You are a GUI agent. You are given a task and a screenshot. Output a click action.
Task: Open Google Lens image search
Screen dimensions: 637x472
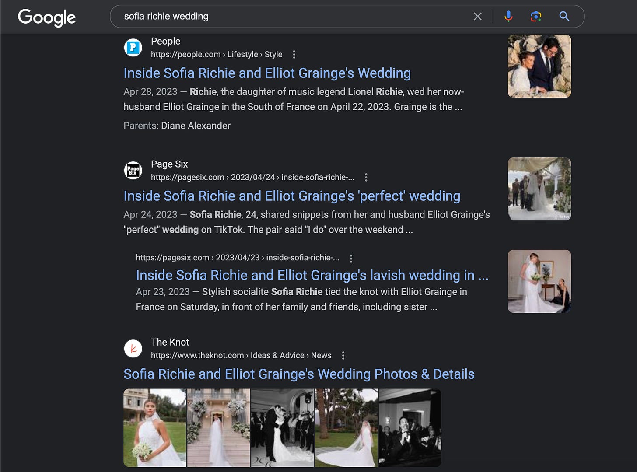tap(536, 17)
